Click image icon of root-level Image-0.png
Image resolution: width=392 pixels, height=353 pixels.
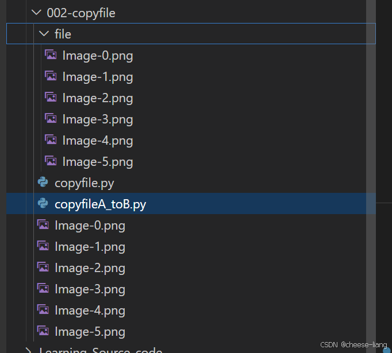pos(43,225)
